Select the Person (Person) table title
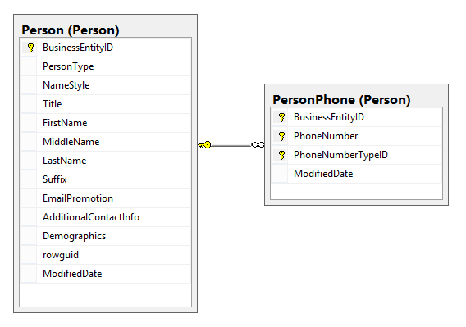466x327 pixels. [71, 30]
